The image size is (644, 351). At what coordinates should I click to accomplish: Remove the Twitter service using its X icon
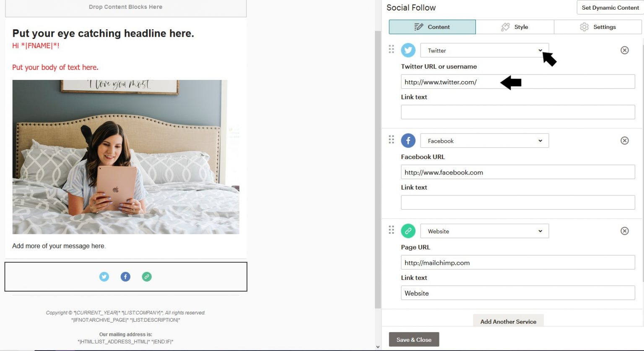[x=625, y=50]
